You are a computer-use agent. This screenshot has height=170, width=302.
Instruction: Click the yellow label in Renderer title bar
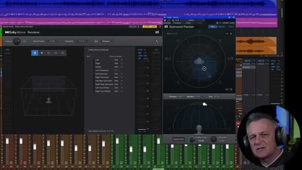coord(150,26)
